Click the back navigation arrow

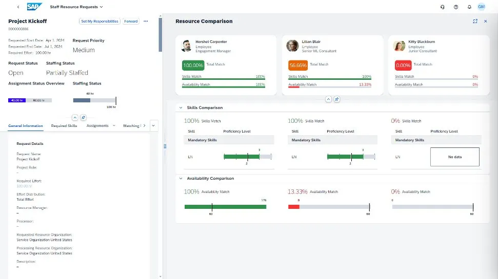click(18, 7)
